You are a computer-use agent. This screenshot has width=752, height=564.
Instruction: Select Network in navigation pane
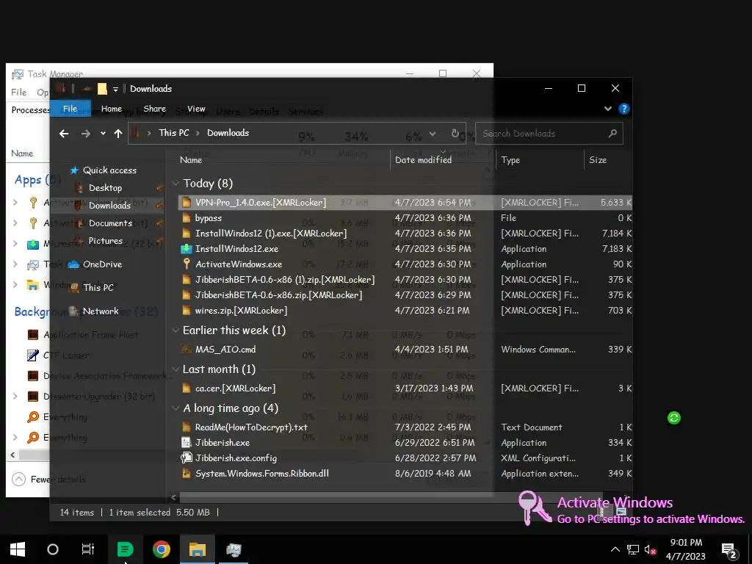(x=100, y=311)
